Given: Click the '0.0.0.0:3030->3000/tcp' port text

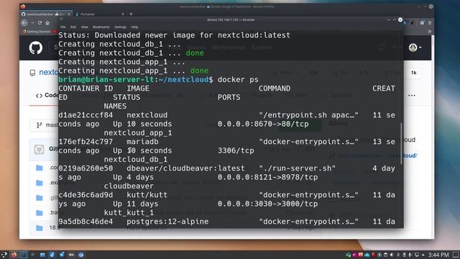Looking at the screenshot, I should point(267,204).
